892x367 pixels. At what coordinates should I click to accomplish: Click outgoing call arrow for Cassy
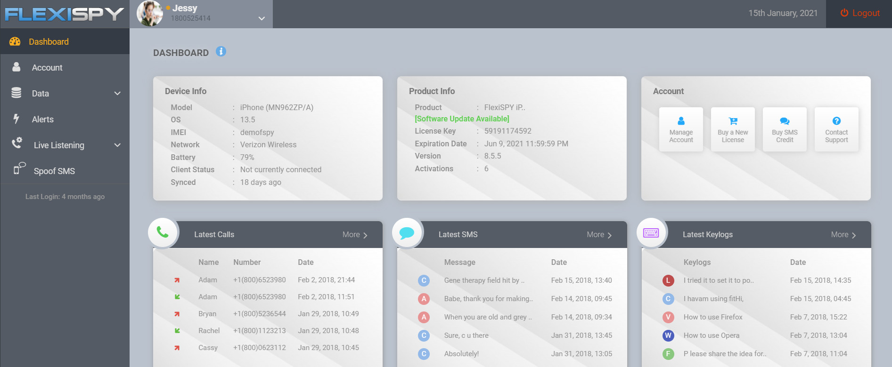tap(177, 348)
